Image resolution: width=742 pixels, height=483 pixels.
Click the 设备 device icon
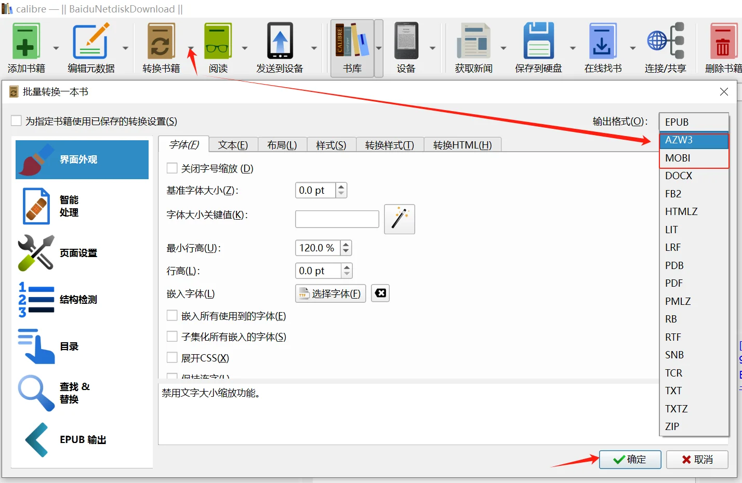tap(406, 41)
